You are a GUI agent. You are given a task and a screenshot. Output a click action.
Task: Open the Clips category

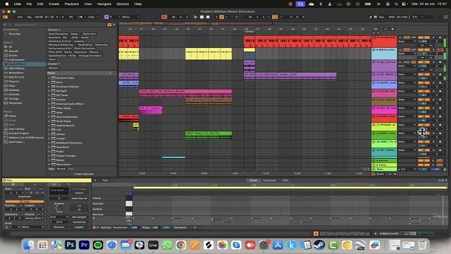pyautogui.click(x=12, y=85)
